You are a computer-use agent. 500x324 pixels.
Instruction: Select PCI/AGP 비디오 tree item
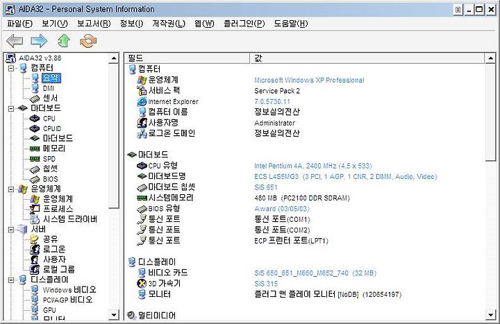tap(68, 300)
